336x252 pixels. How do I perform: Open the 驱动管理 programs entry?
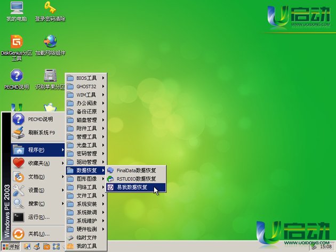(x=86, y=162)
